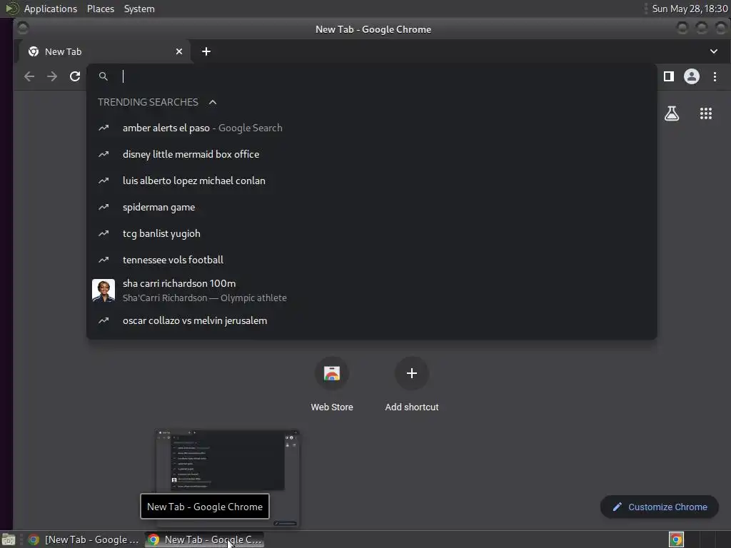Click the back navigation arrow
The height and width of the screenshot is (548, 731).
pos(29,76)
